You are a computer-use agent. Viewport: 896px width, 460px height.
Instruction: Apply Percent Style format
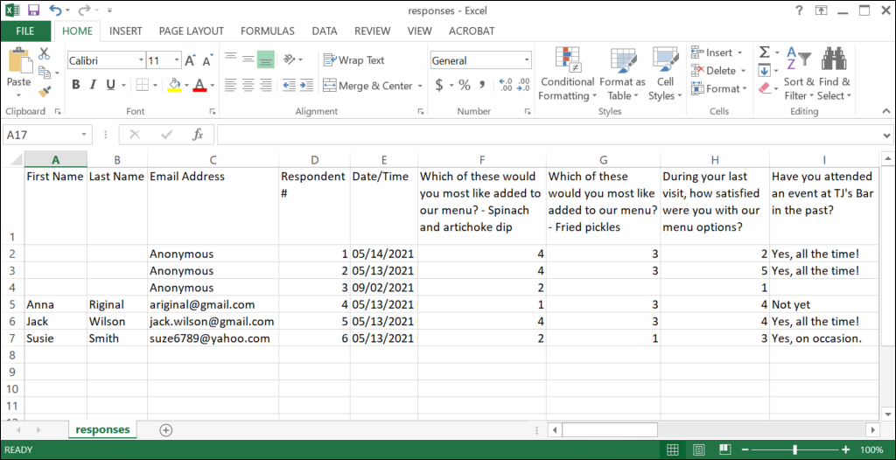point(465,85)
